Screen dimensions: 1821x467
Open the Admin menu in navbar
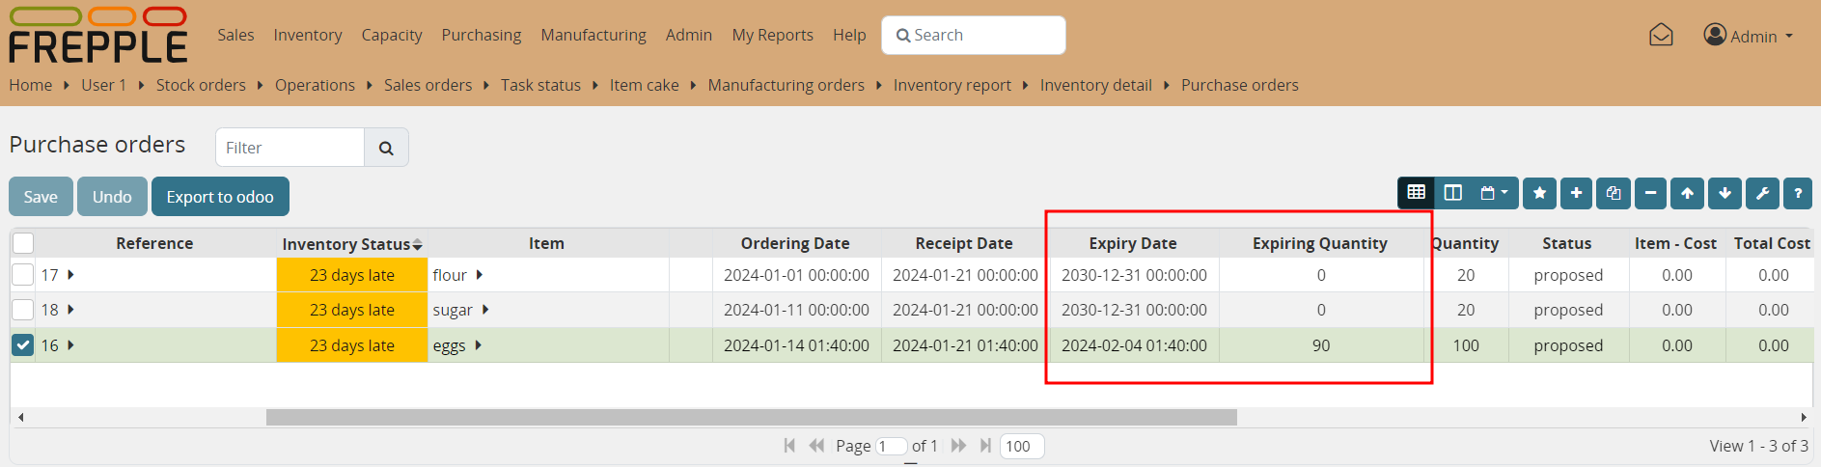[x=689, y=35]
